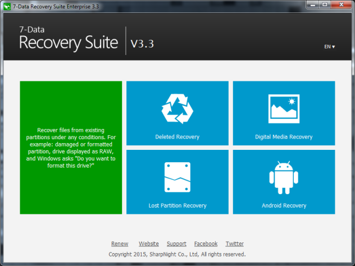Click the Lost Partition Recovery label
The width and height of the screenshot is (355, 266).
click(177, 205)
